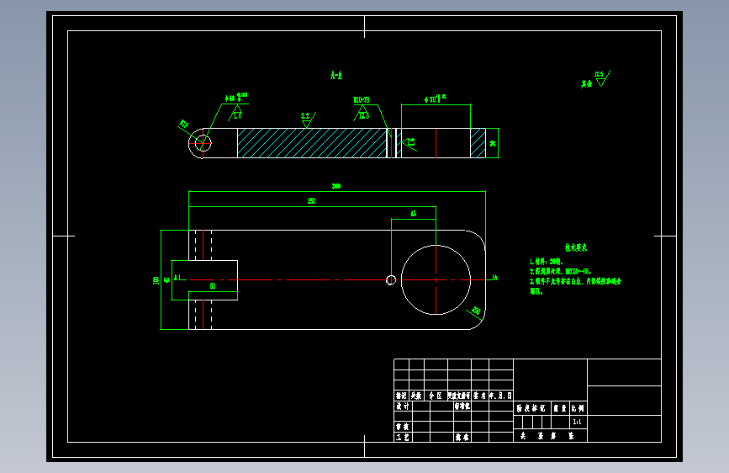This screenshot has height=473, width=729.
Task: Select the 其余 12.5 roughness symbol
Action: click(x=595, y=79)
